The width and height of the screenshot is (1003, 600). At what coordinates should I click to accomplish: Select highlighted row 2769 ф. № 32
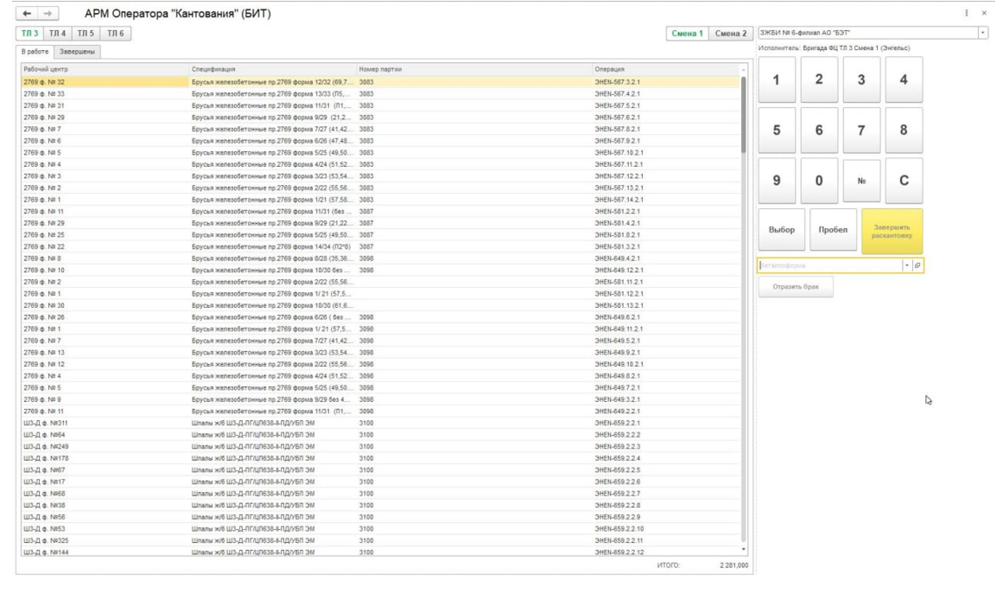coord(381,82)
